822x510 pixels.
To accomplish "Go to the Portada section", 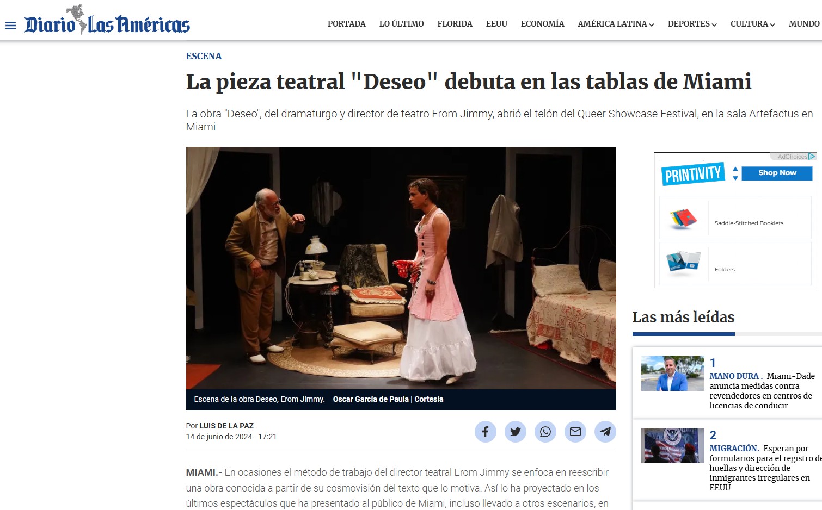I will (x=346, y=24).
